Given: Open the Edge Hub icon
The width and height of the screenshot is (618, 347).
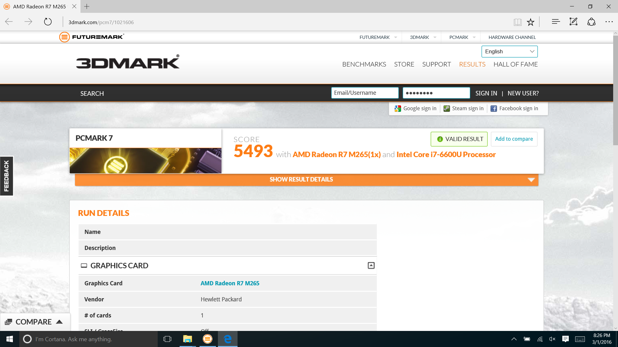Looking at the screenshot, I should tap(556, 22).
